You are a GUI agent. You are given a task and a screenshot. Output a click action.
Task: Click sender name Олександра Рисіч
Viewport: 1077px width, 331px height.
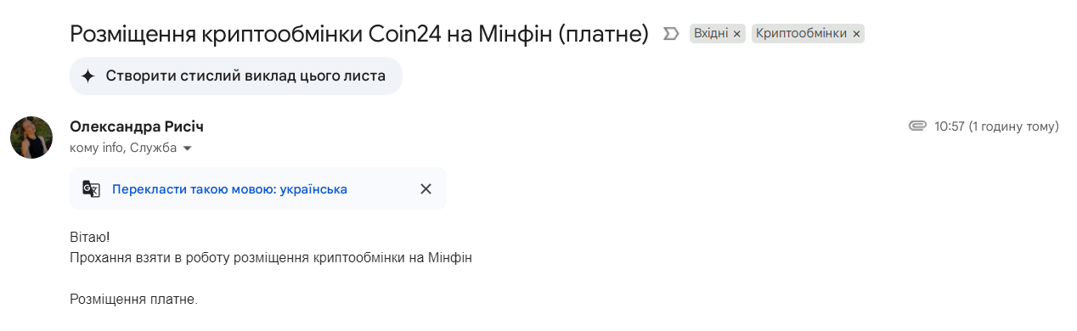(137, 126)
